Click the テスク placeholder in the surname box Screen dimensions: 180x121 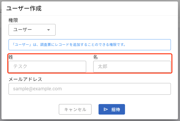20,67
